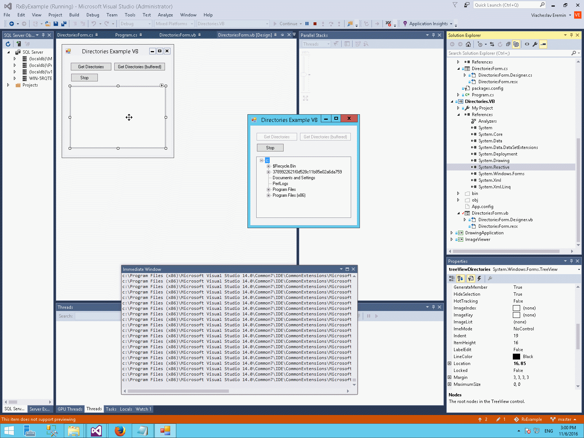Image resolution: width=584 pixels, height=438 pixels.
Task: Click the Collapse All icon in Solution Explorer
Action: click(x=508, y=44)
